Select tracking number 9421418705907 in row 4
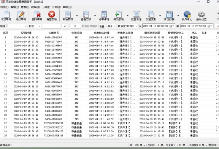The width and height of the screenshot is (219, 149). coord(54,50)
